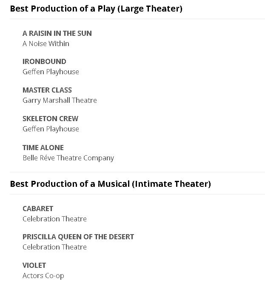Select the TIME ALONE title
This screenshot has width=265, height=290.
click(x=43, y=148)
